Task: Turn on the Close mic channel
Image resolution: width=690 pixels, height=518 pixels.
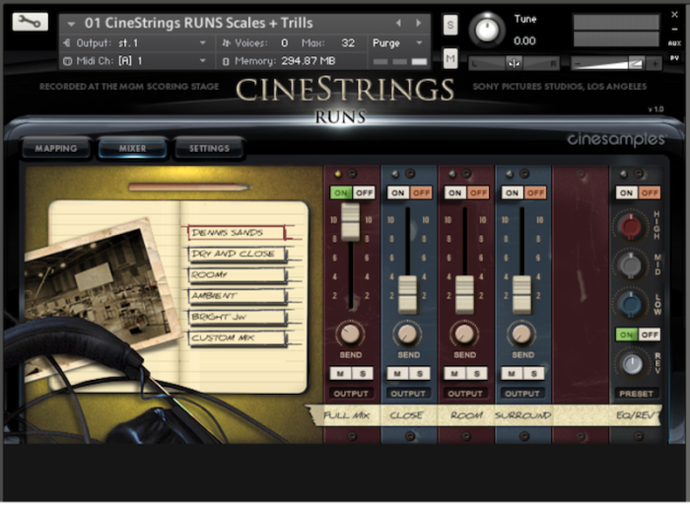Action: (x=398, y=193)
